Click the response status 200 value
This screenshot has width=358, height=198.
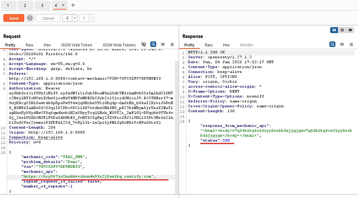tap(226, 141)
